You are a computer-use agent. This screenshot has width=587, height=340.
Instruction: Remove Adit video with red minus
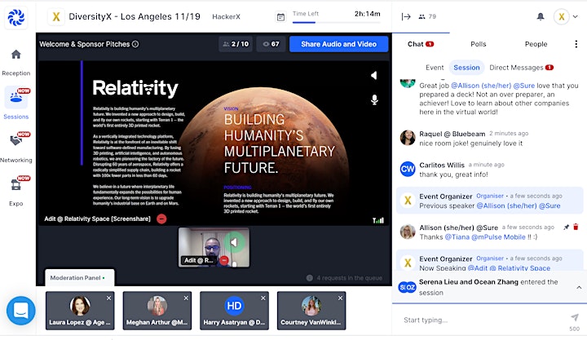click(224, 260)
